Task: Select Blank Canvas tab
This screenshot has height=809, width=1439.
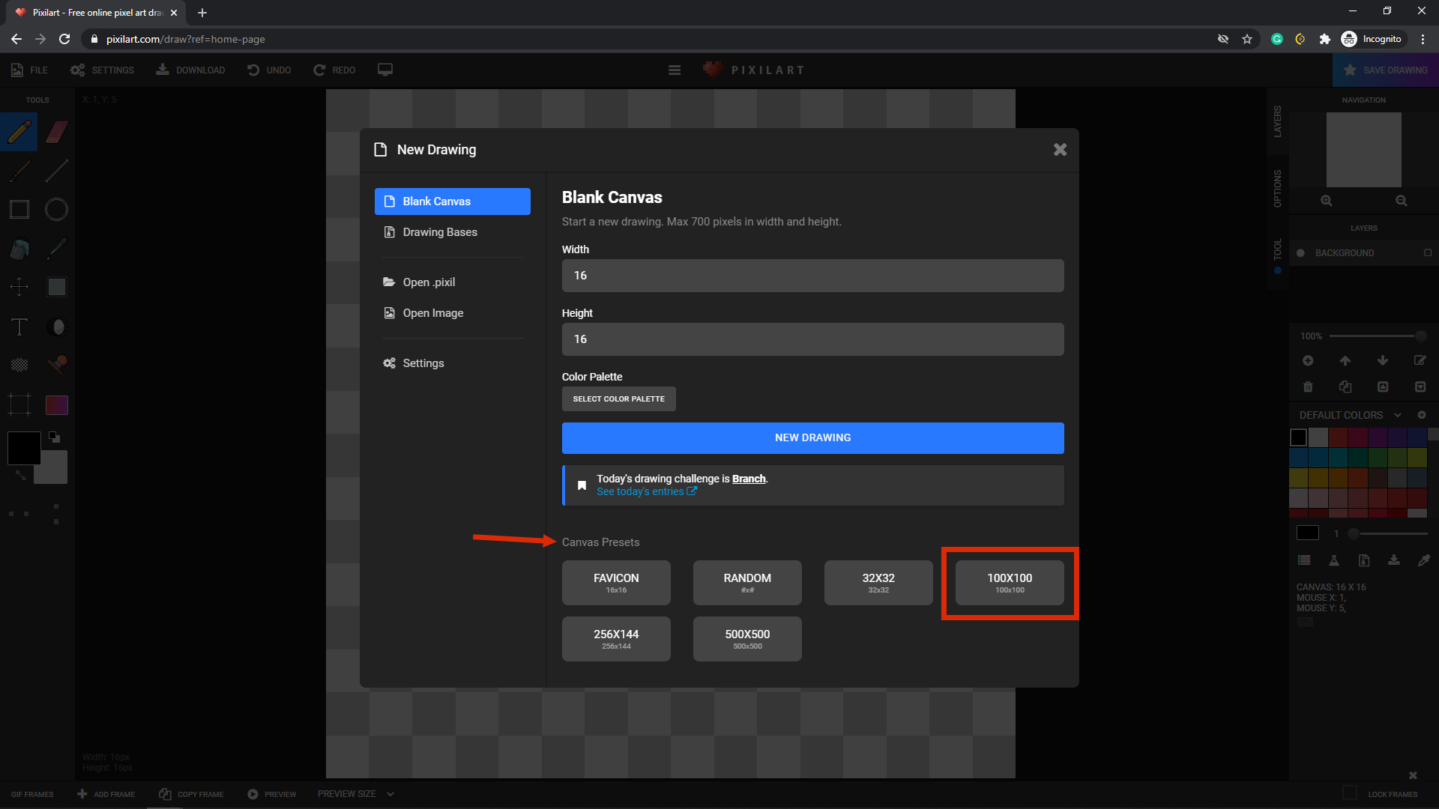Action: [453, 202]
